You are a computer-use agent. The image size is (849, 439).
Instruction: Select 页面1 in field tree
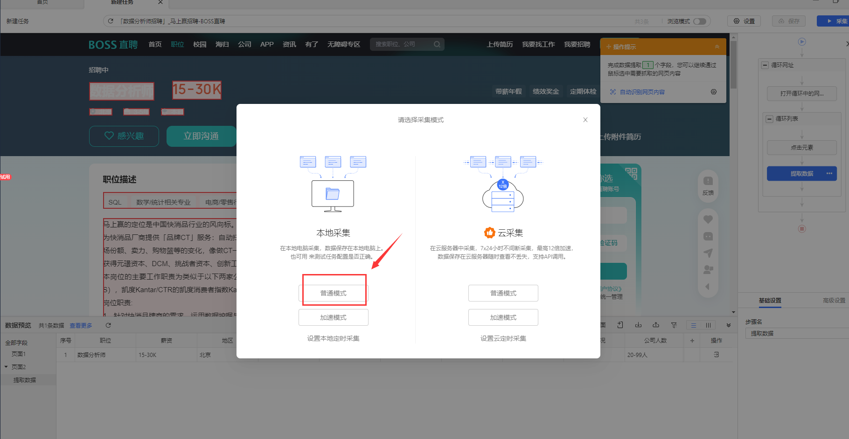[19, 354]
